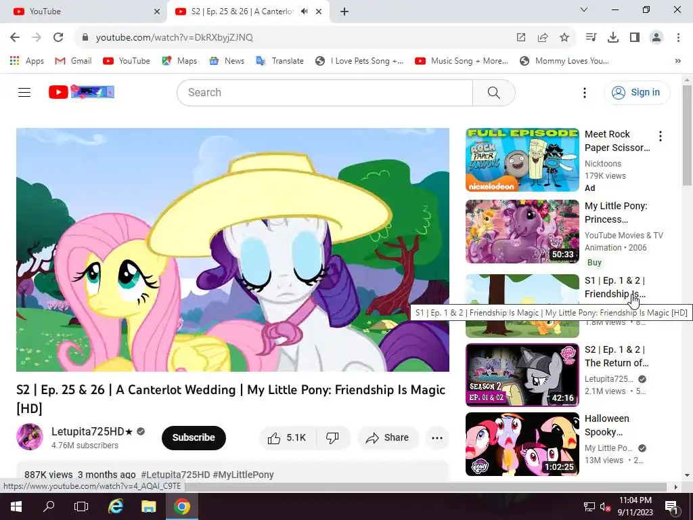Toggle the Chrome side panel icon

click(635, 38)
